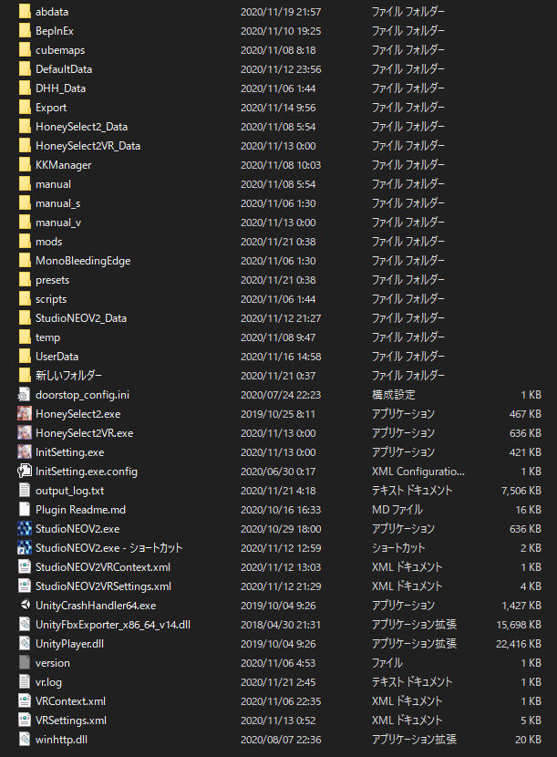Select the DHH_Data folder icon
The width and height of the screenshot is (557, 757).
(25, 88)
